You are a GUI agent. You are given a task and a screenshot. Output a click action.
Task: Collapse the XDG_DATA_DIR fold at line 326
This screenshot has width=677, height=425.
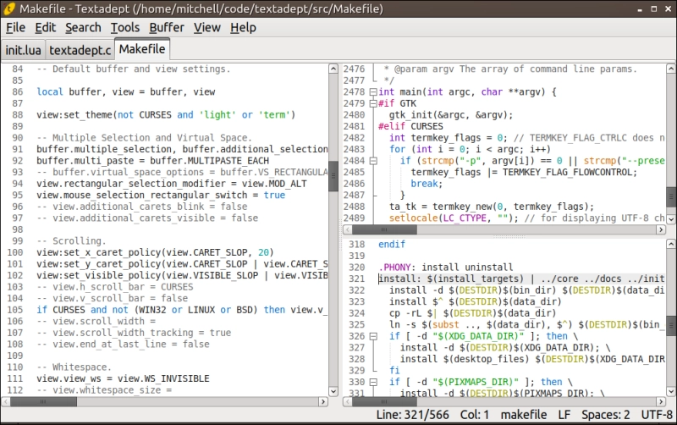click(x=373, y=336)
